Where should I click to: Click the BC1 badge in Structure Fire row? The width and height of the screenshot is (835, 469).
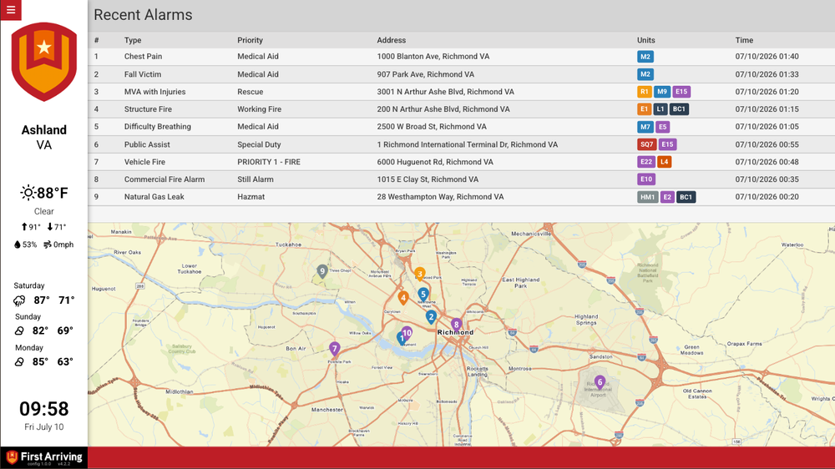coord(679,109)
